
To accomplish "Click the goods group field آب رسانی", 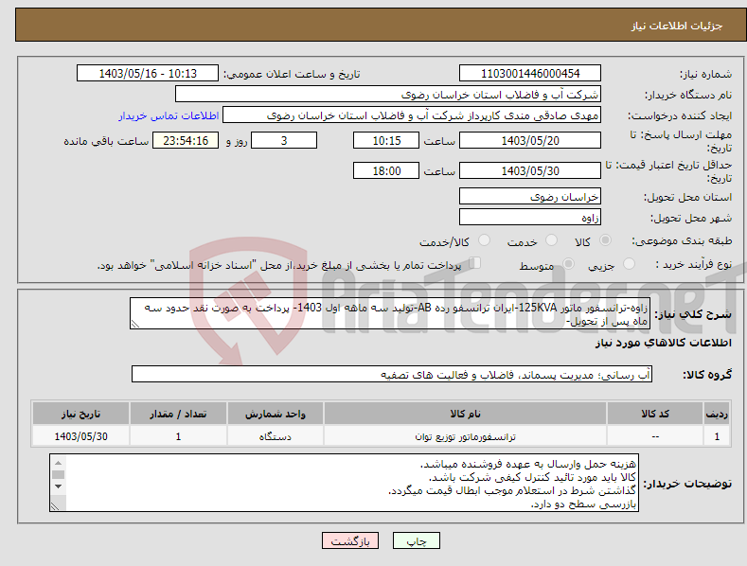I will 392,375.
